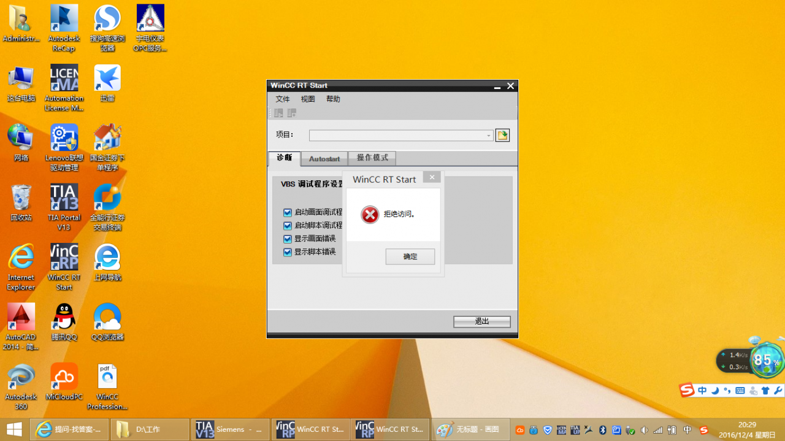Viewport: 785px width, 441px height.
Task: Open the 文件 menu
Action: coord(283,99)
